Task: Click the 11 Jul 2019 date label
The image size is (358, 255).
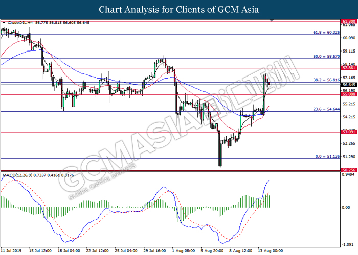Action: coord(12,251)
